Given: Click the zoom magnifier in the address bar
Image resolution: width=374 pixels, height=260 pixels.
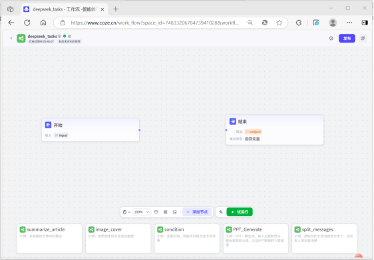Looking at the screenshot, I should (x=250, y=23).
